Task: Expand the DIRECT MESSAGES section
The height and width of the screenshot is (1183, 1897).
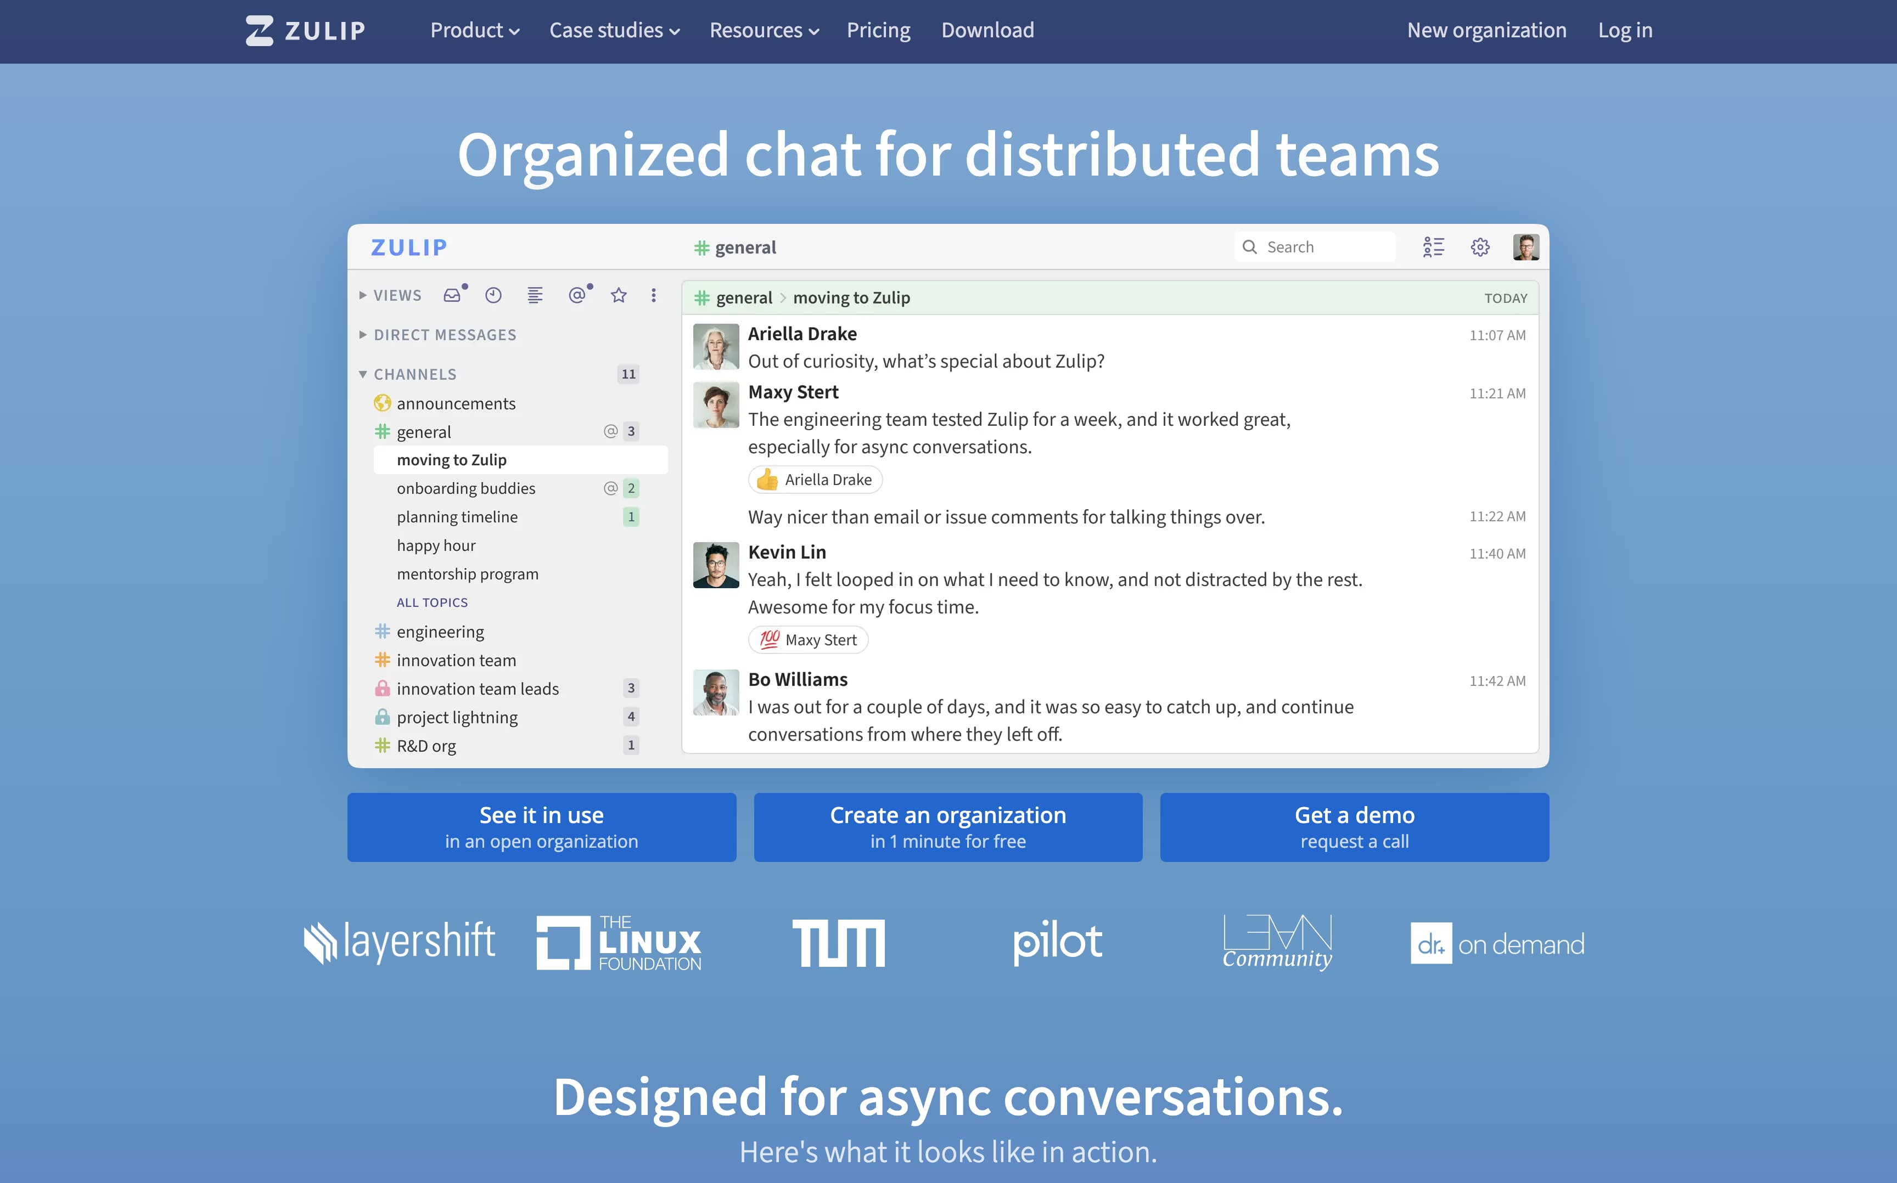Action: (445, 335)
